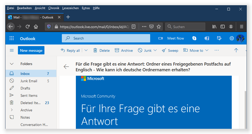This screenshot has width=252, height=134.
Task: Open Firefox library icon
Action: tap(214, 27)
